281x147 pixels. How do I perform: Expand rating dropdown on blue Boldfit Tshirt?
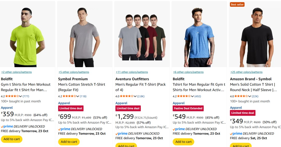pyautogui.click(x=192, y=96)
